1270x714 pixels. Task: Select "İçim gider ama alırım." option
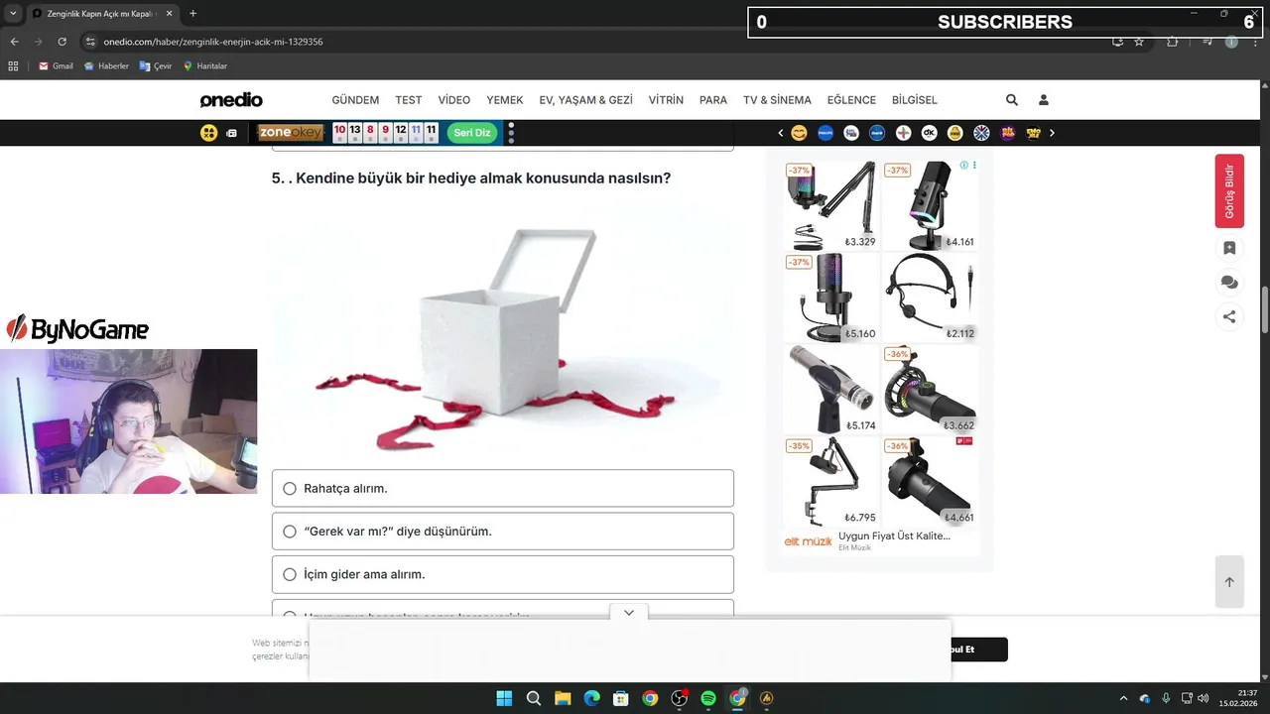503,574
